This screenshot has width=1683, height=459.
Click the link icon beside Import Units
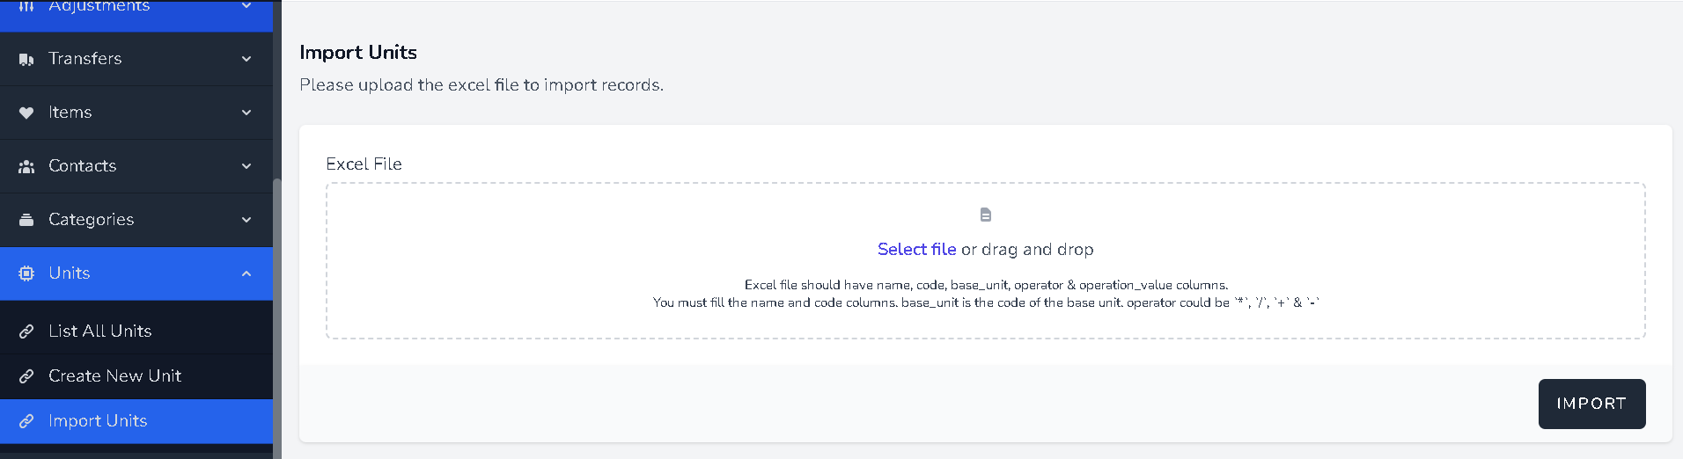point(26,421)
